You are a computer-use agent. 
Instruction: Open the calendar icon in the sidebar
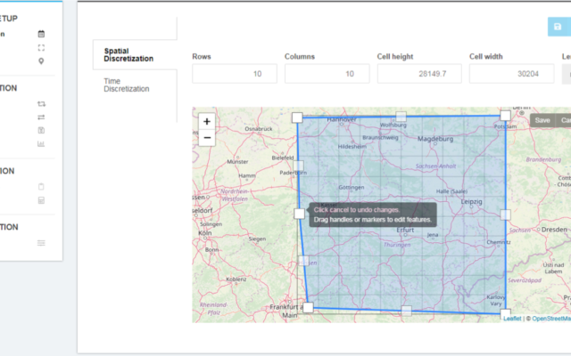point(41,34)
